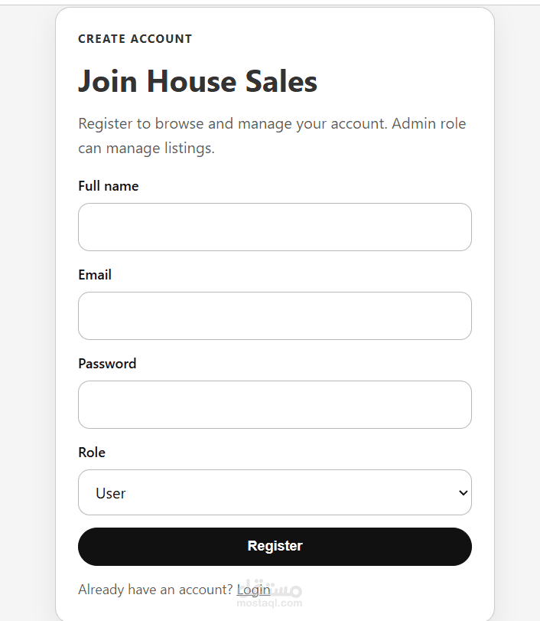
Task: Click the gray page background right of the card
Action: (517, 306)
